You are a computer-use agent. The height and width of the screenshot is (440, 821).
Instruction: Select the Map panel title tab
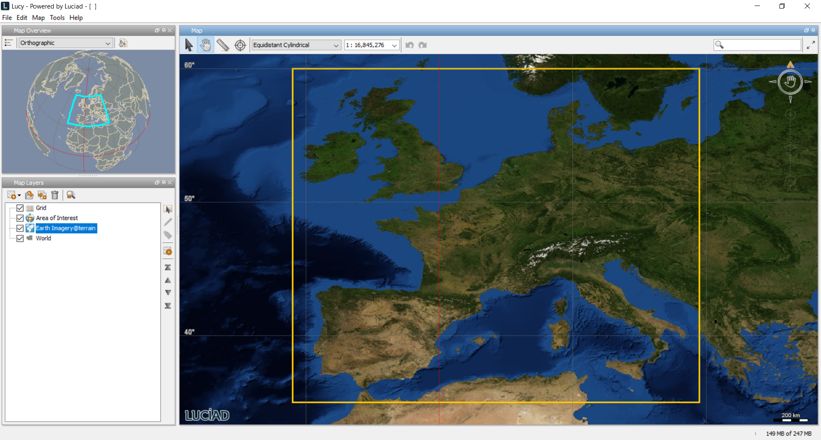pos(197,30)
